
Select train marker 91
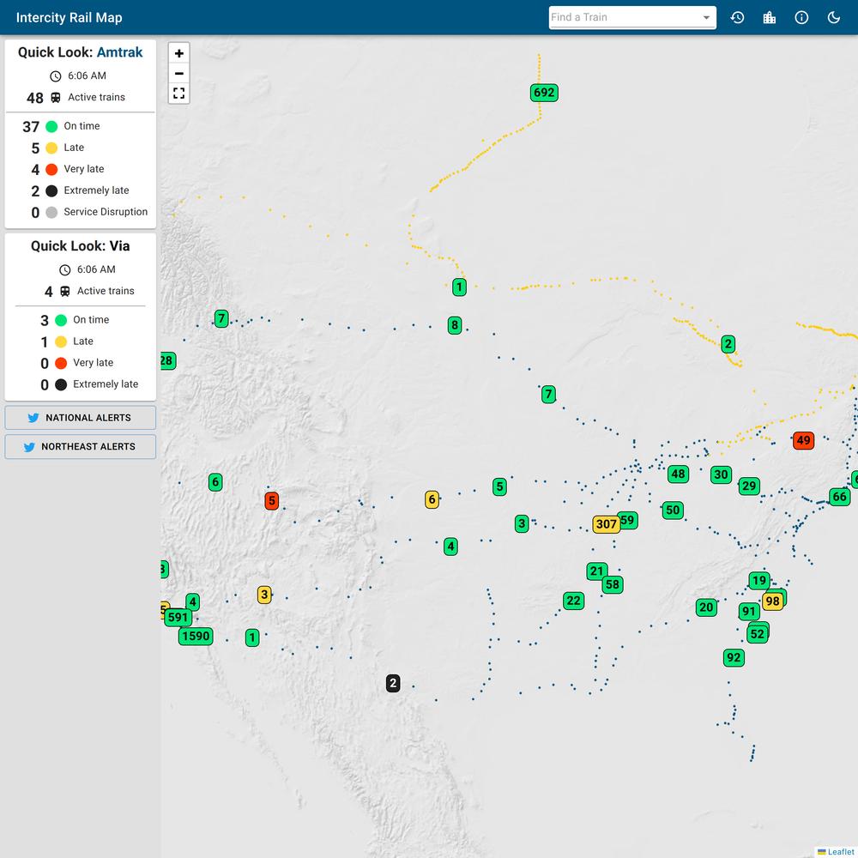[748, 611]
